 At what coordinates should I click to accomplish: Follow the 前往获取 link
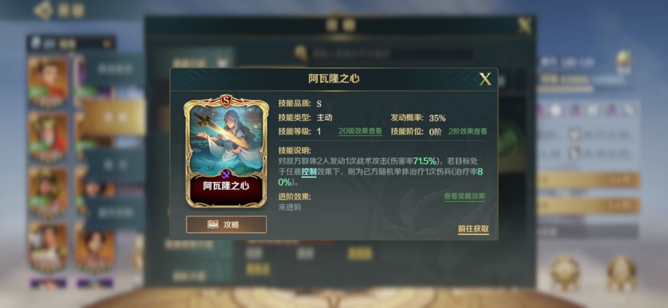(473, 229)
